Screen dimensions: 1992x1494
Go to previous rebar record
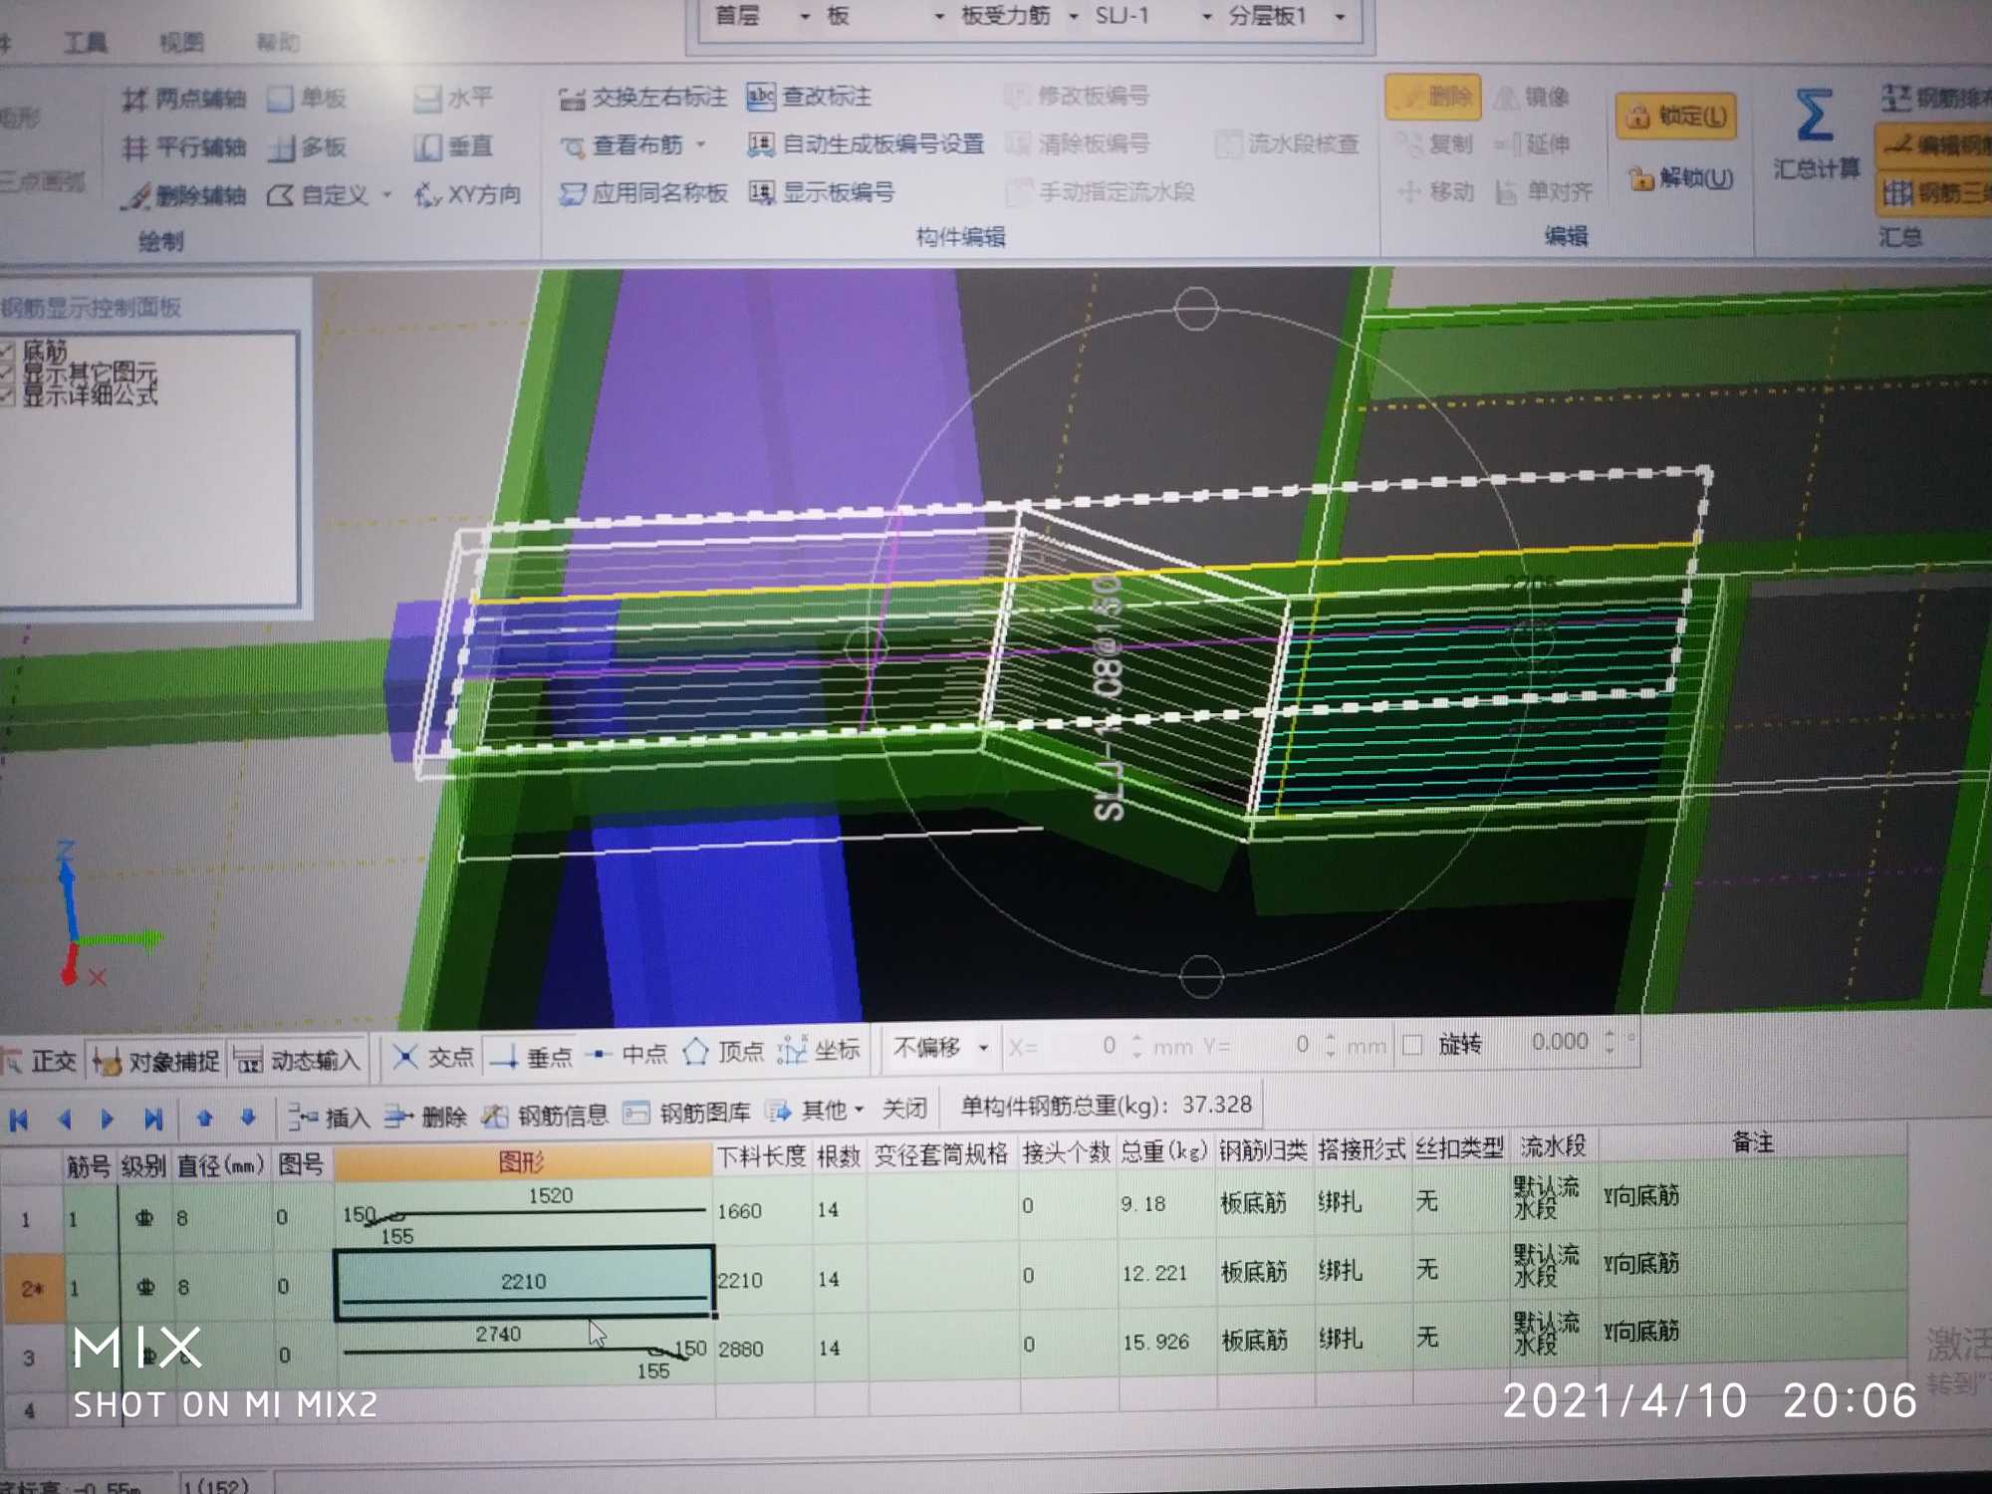tap(65, 1120)
